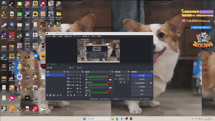This screenshot has height=121, width=215.
Task: Open the 文件(F) menu
Action: [48, 36]
